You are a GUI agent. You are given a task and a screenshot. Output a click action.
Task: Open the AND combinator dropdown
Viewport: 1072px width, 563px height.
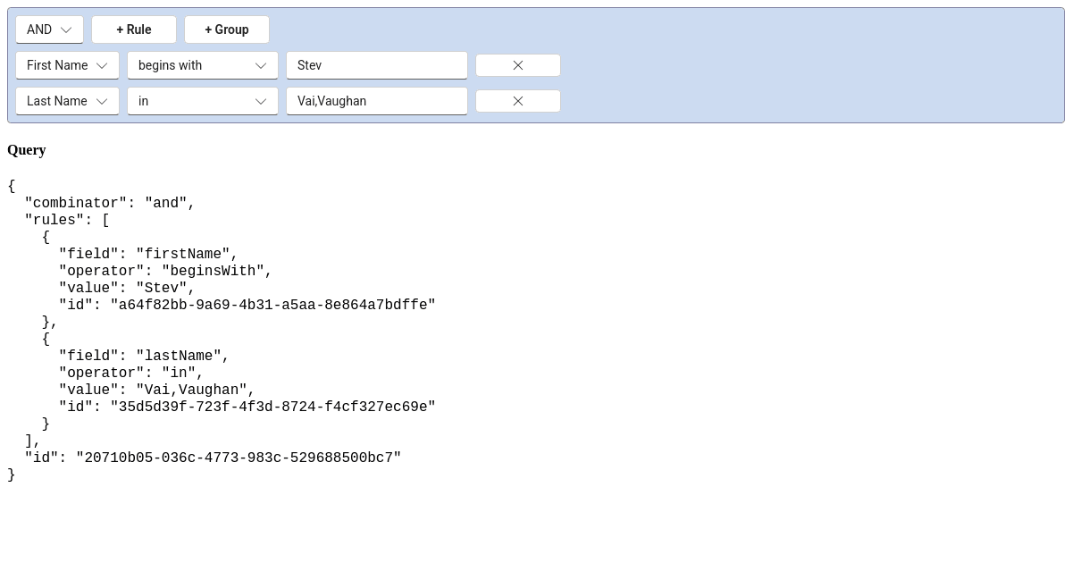coord(49,29)
